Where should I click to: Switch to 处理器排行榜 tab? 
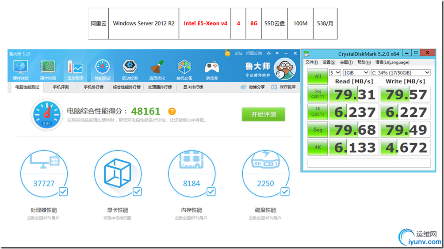pos(160,87)
